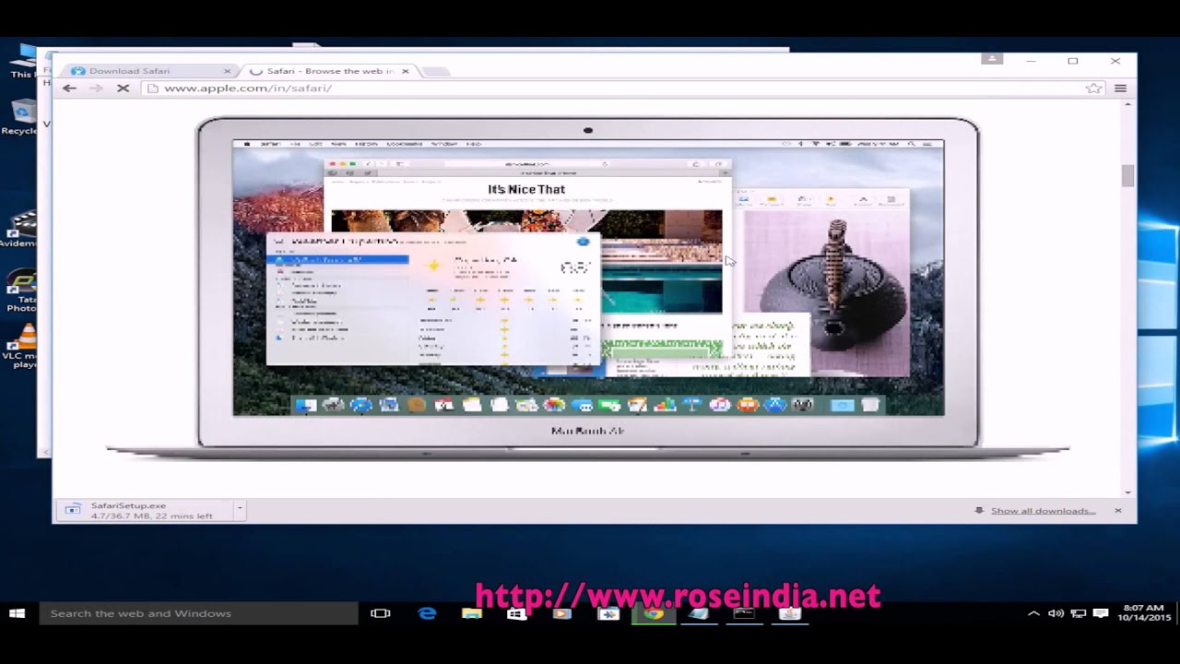This screenshot has width=1180, height=664.
Task: Open the Windows Start menu
Action: click(x=17, y=613)
